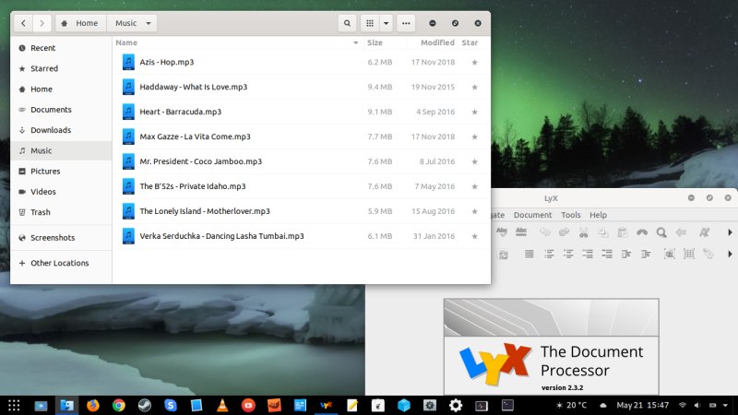Star Verka Serduchka - Dancing Lasha Tumbai.mp3

(474, 236)
